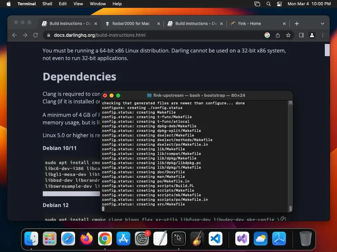337x252 pixels.
Task: Click the Debian 12 heading
Action: pyautogui.click(x=55, y=205)
